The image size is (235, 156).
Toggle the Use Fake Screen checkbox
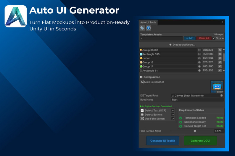click(173, 119)
